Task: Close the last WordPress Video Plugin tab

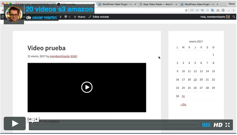Action: point(217,4)
